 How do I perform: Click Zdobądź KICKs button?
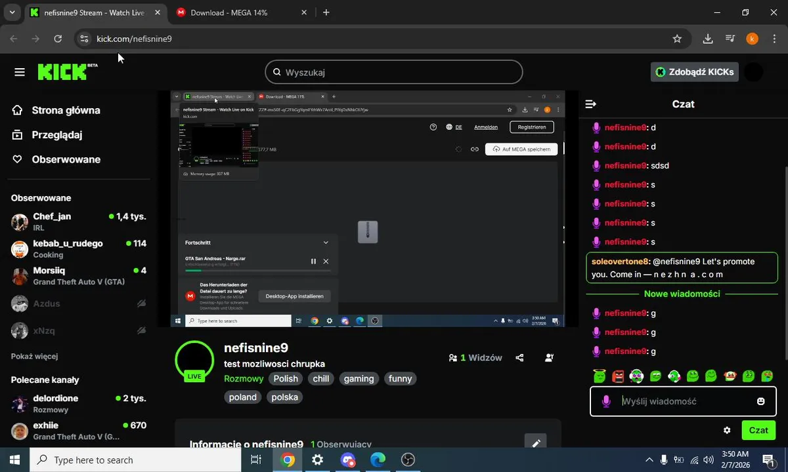point(694,72)
